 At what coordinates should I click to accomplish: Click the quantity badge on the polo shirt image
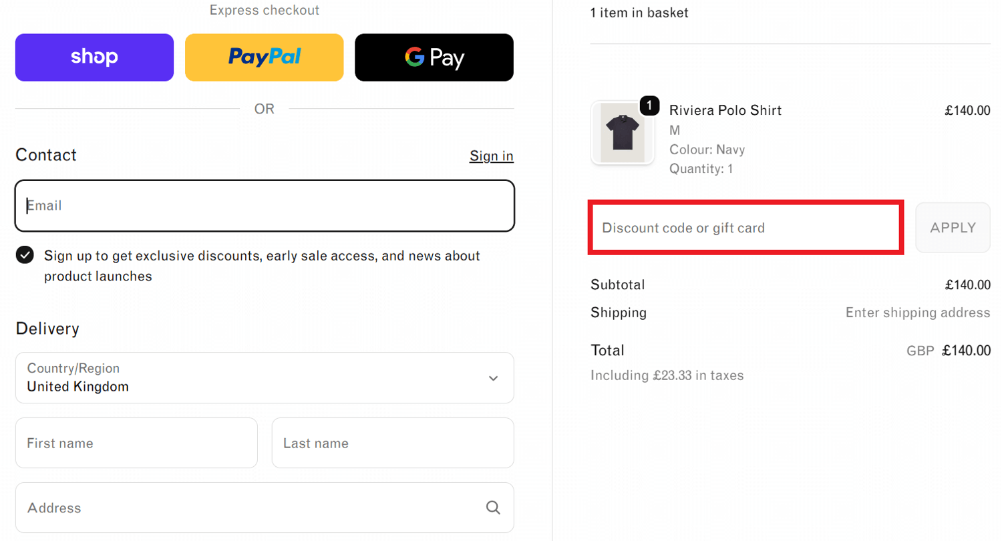(x=649, y=106)
